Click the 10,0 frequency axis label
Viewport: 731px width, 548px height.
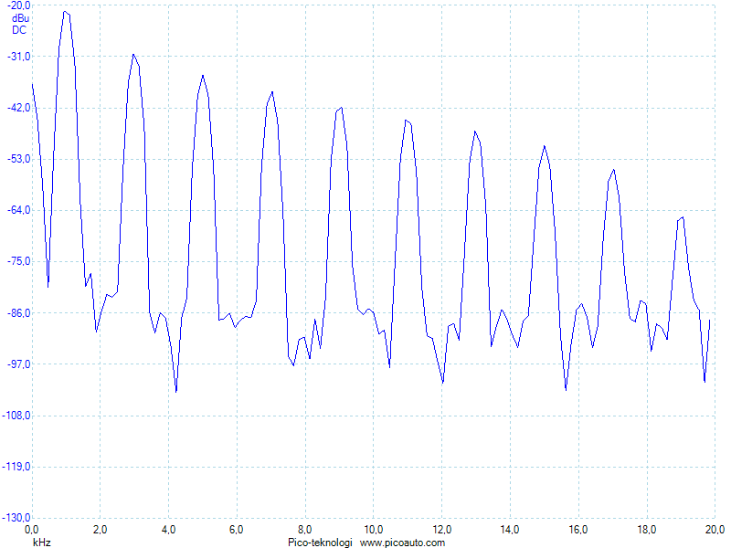pos(373,530)
